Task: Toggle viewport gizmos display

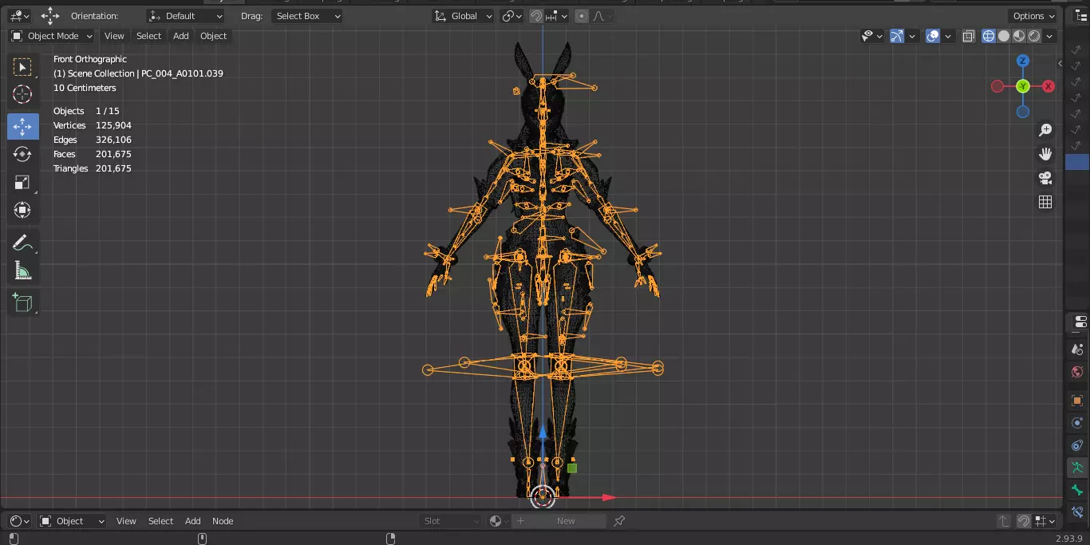Action: click(897, 36)
